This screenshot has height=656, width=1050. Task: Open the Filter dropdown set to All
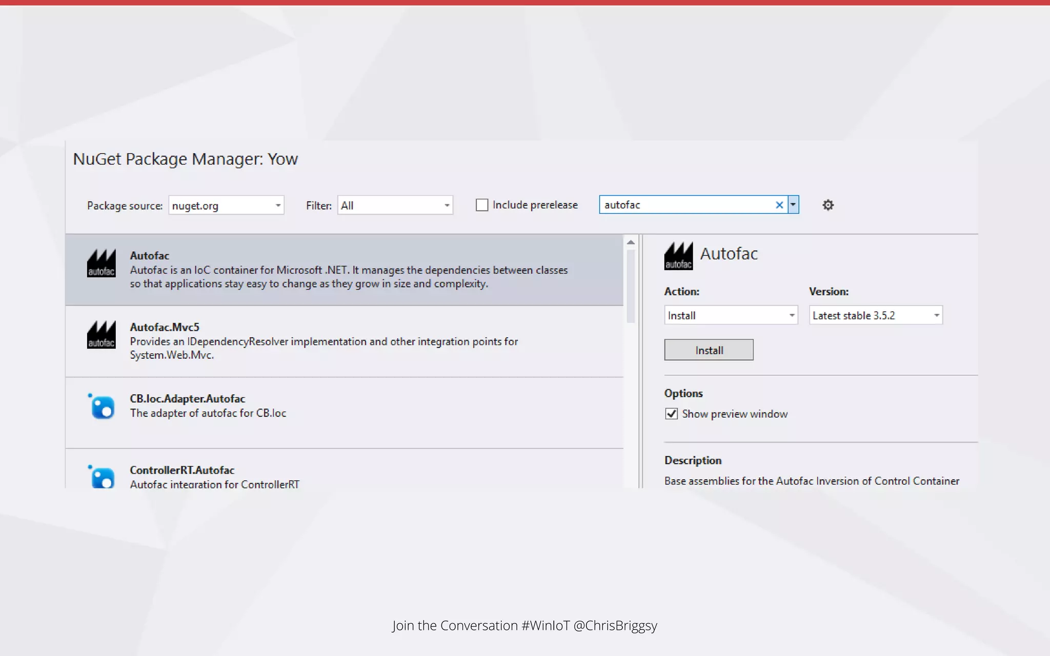click(x=395, y=205)
